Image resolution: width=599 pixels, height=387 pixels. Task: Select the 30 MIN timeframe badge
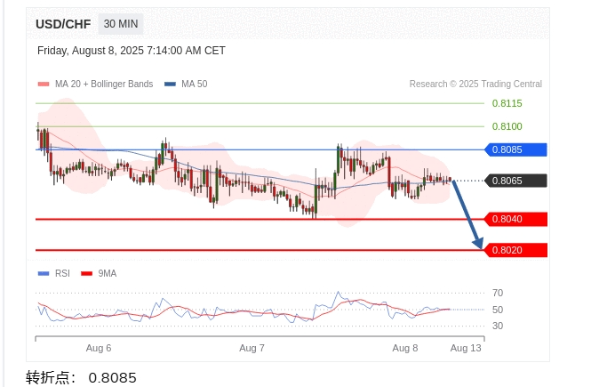pos(121,24)
